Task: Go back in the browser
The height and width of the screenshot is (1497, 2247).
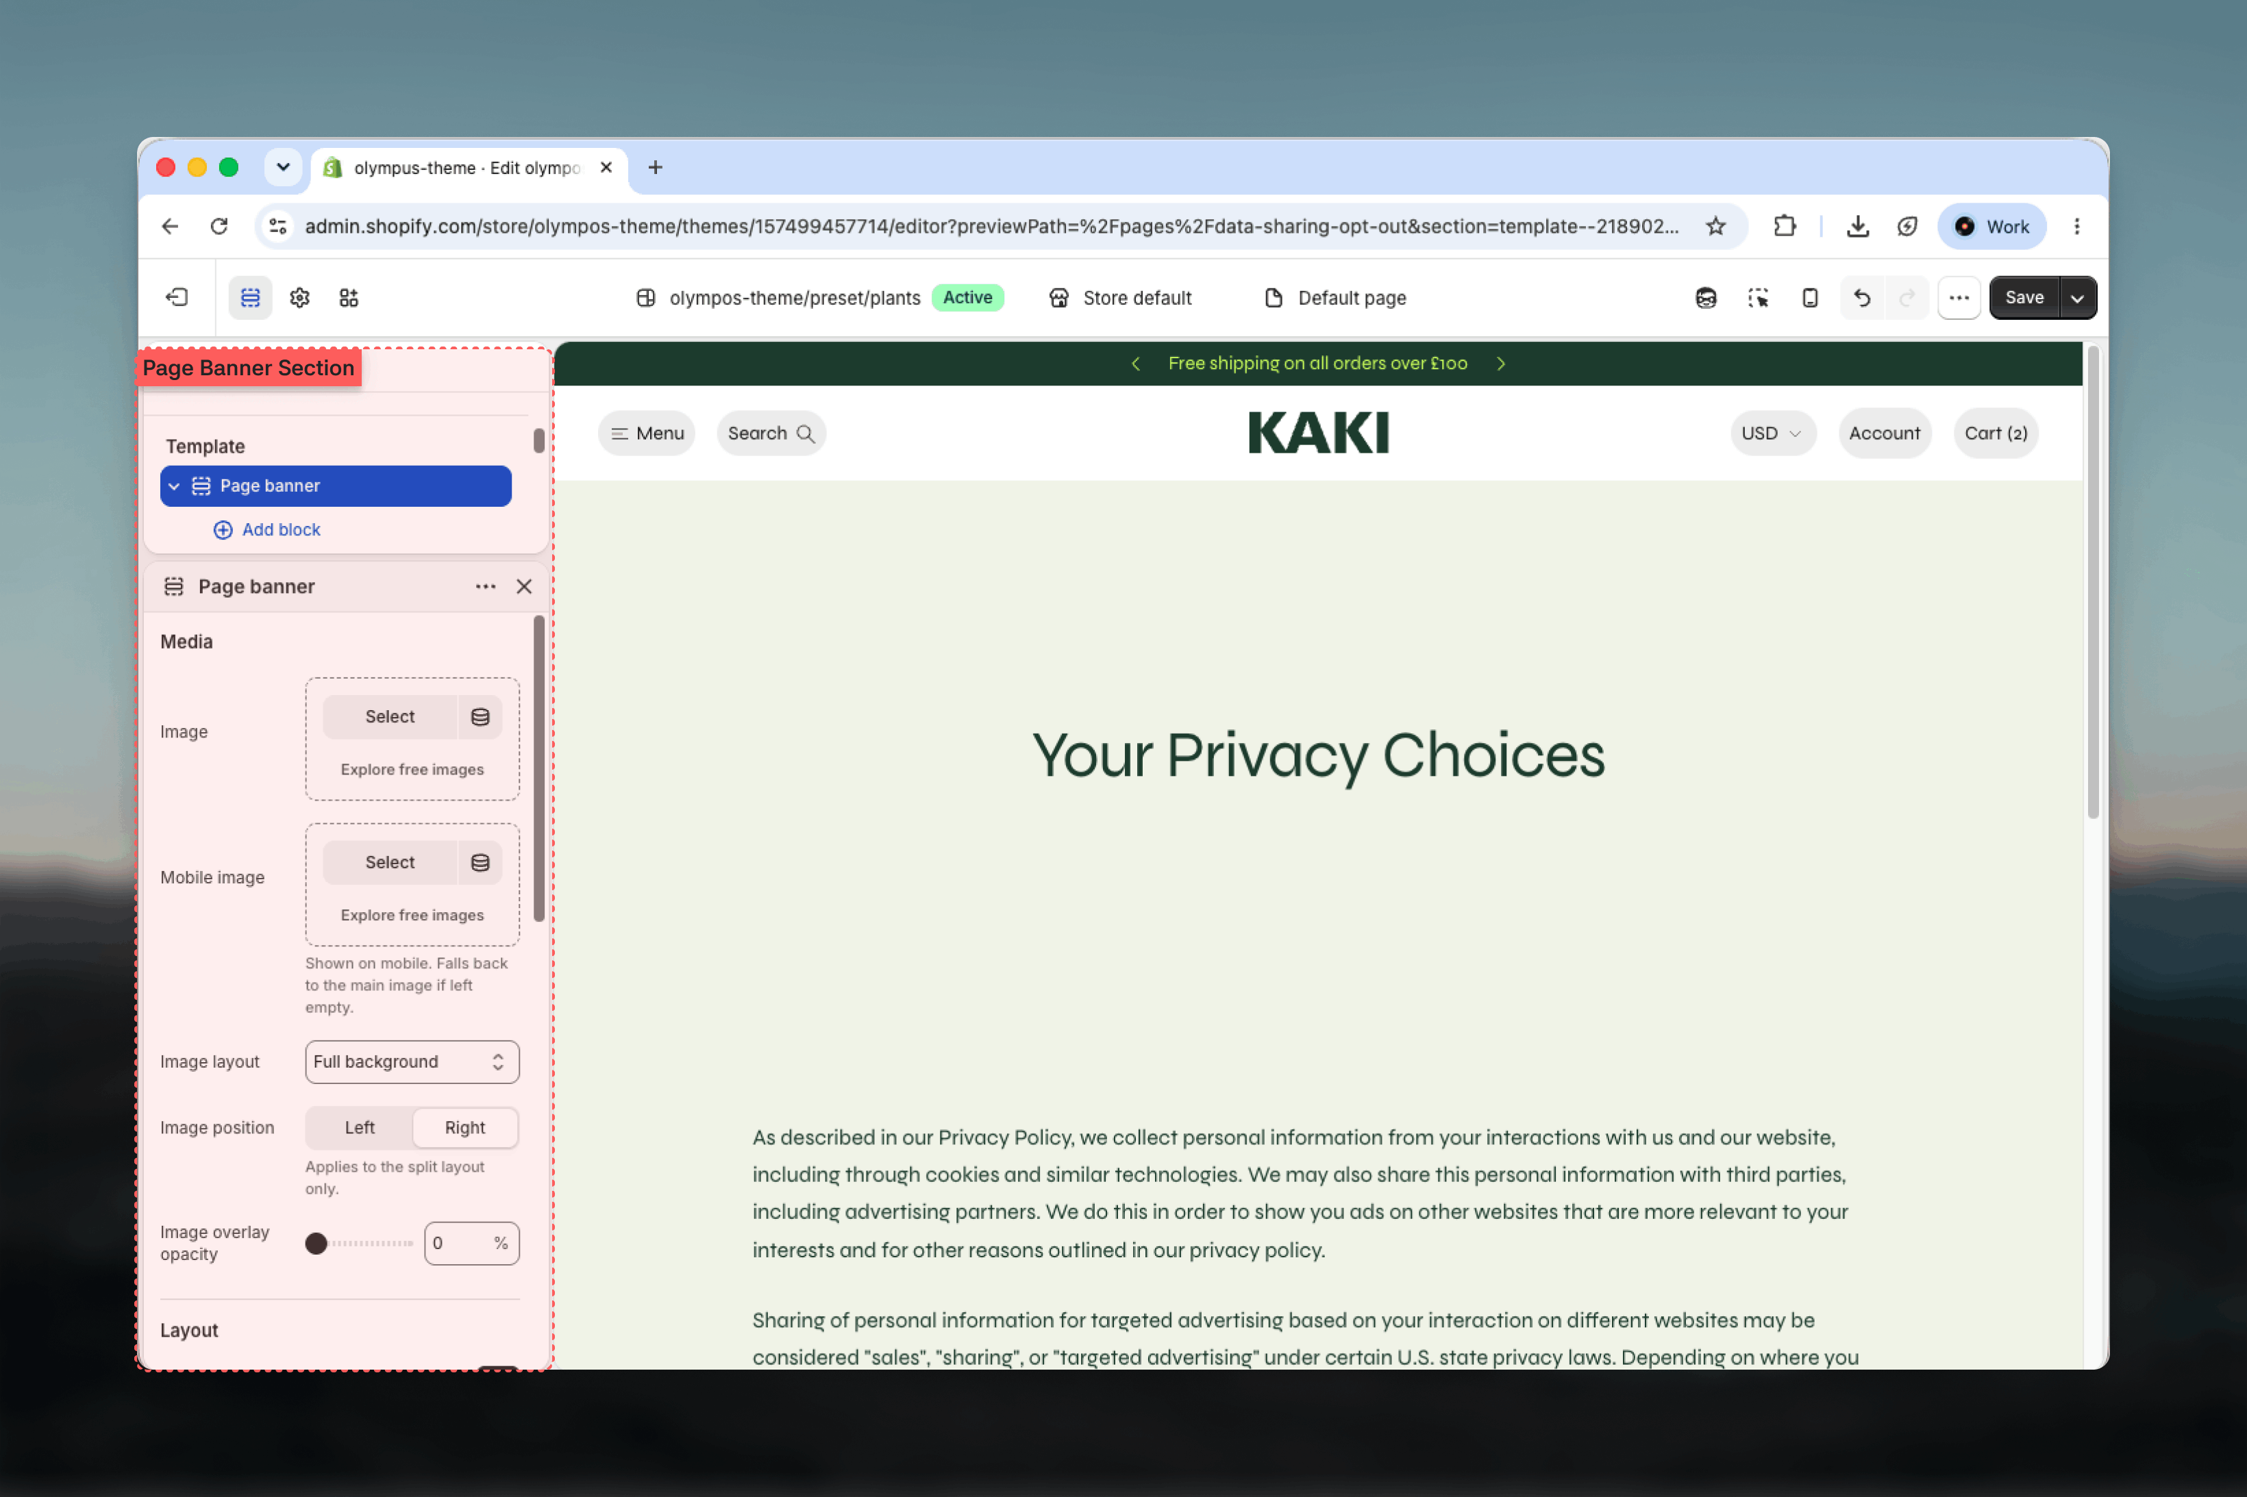Action: click(x=170, y=226)
